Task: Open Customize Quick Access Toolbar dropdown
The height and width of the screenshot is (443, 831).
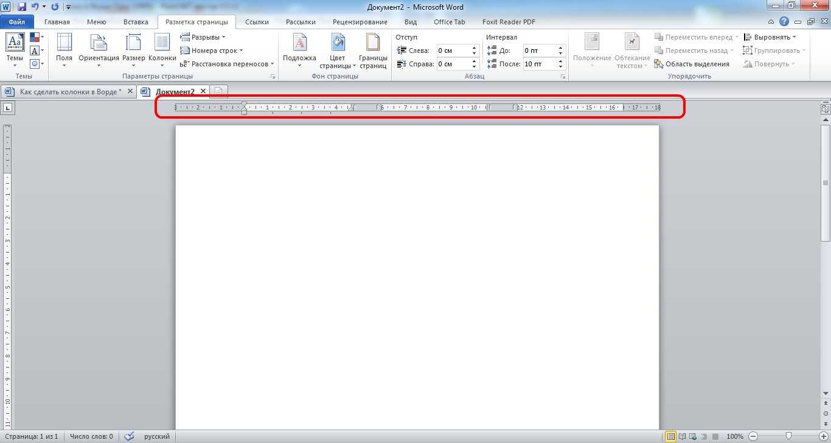Action: coord(68,7)
